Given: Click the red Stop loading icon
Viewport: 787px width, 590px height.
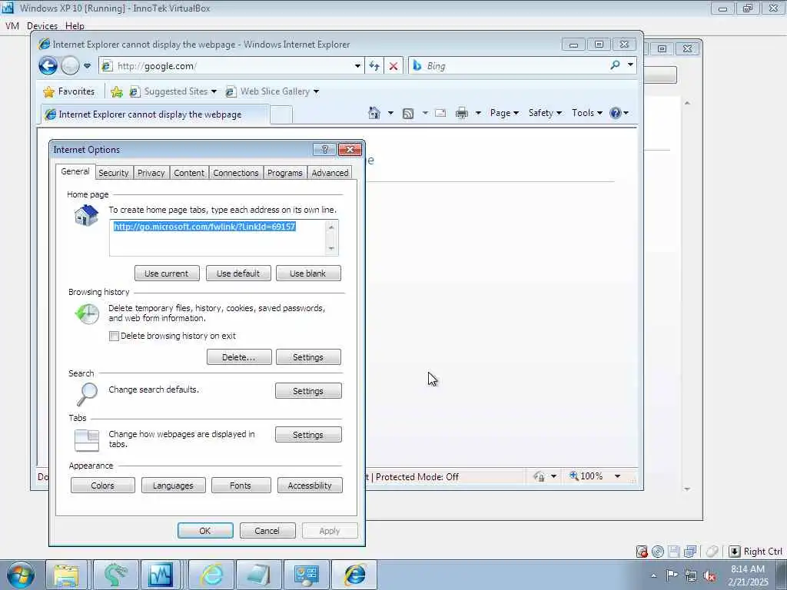Looking at the screenshot, I should point(393,66).
